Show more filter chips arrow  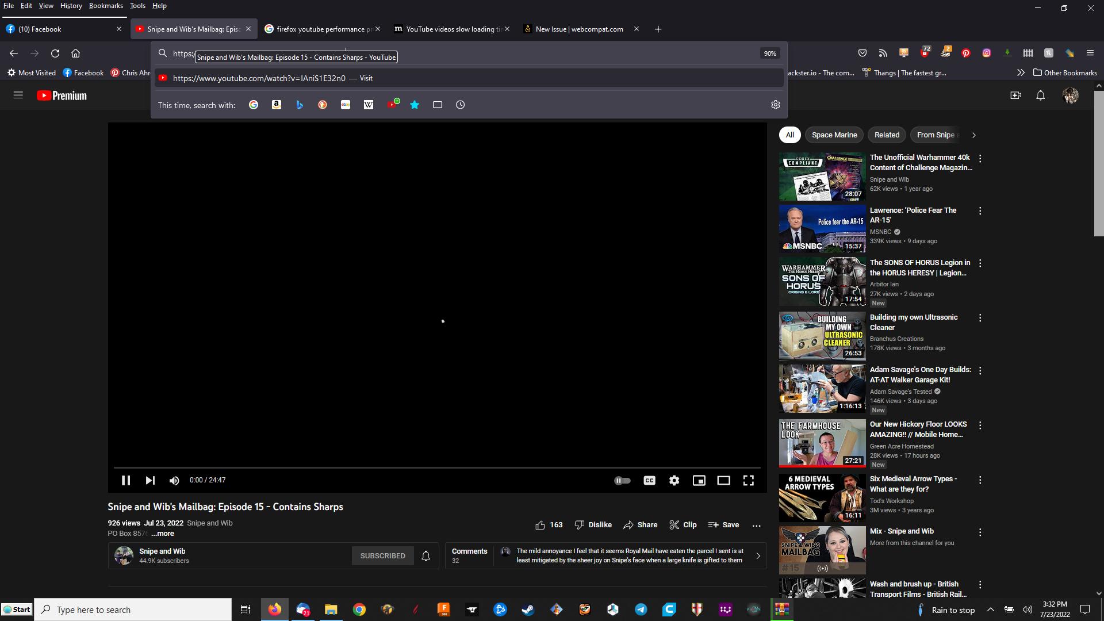973,135
